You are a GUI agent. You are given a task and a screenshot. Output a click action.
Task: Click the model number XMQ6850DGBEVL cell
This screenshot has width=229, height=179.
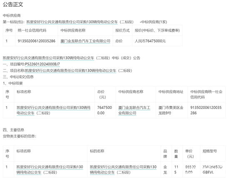(x=212, y=170)
